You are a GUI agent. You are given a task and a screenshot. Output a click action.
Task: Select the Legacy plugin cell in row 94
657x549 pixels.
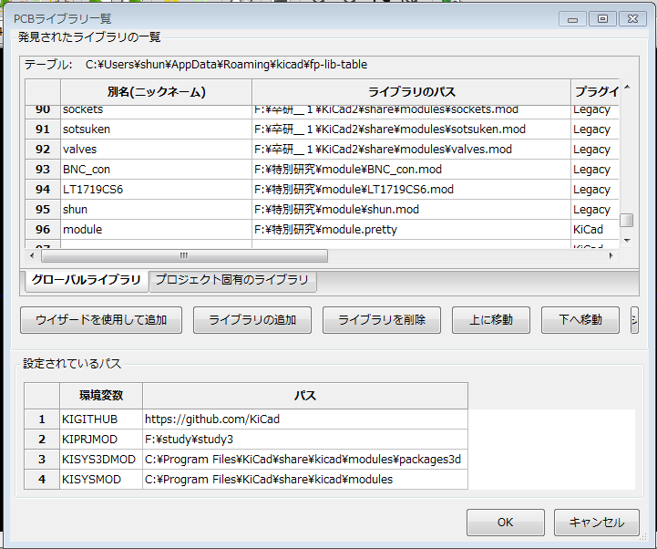click(x=595, y=190)
